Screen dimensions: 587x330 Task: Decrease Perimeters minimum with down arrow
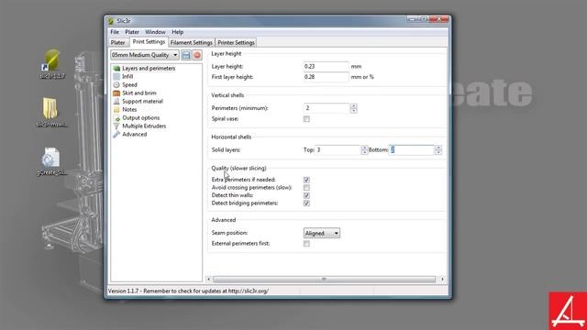click(x=354, y=111)
